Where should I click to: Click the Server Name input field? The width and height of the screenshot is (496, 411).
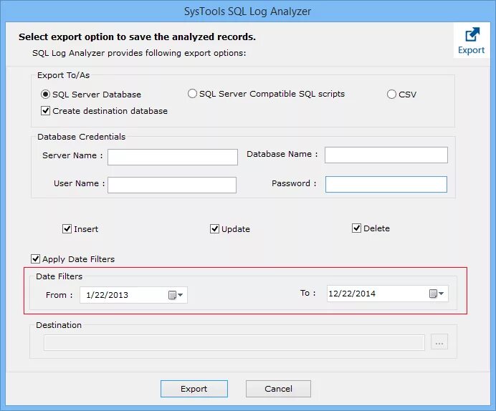tap(172, 157)
